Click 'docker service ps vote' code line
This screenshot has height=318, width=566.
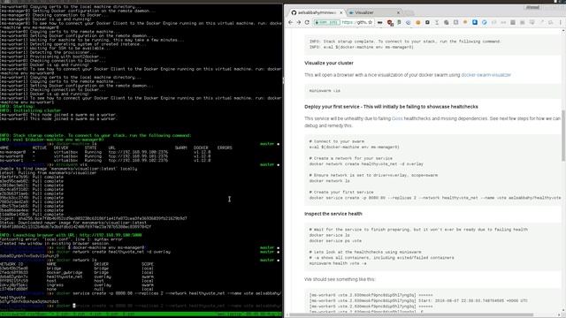point(335,241)
